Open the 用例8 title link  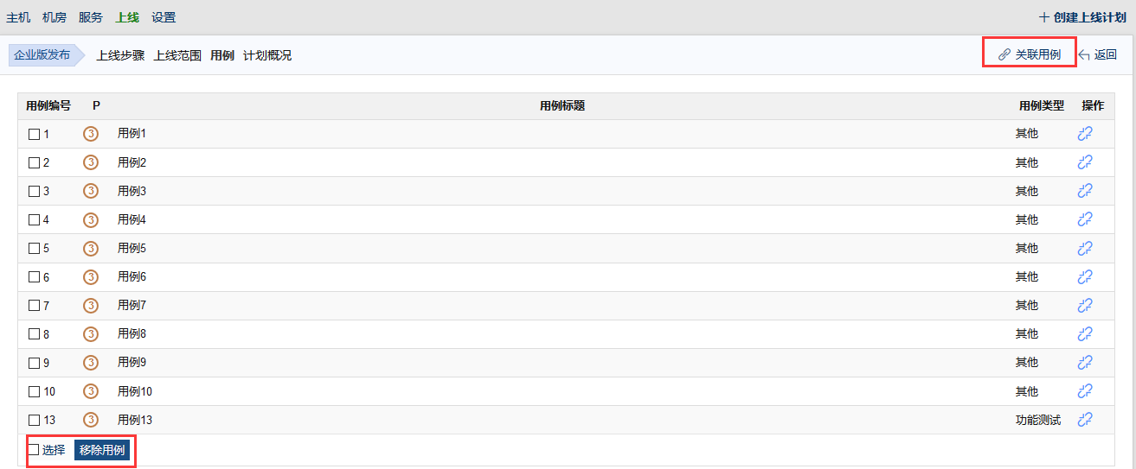tap(132, 333)
